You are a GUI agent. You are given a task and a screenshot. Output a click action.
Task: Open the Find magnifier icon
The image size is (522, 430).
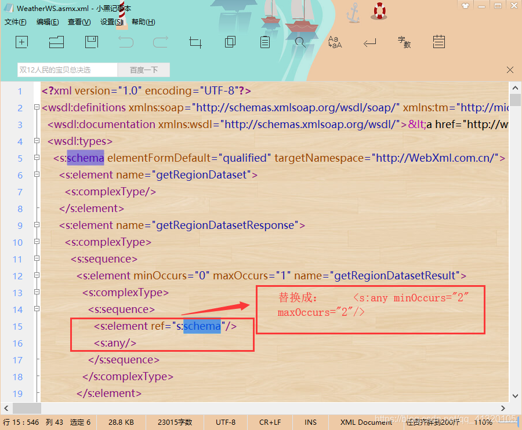pyautogui.click(x=300, y=42)
